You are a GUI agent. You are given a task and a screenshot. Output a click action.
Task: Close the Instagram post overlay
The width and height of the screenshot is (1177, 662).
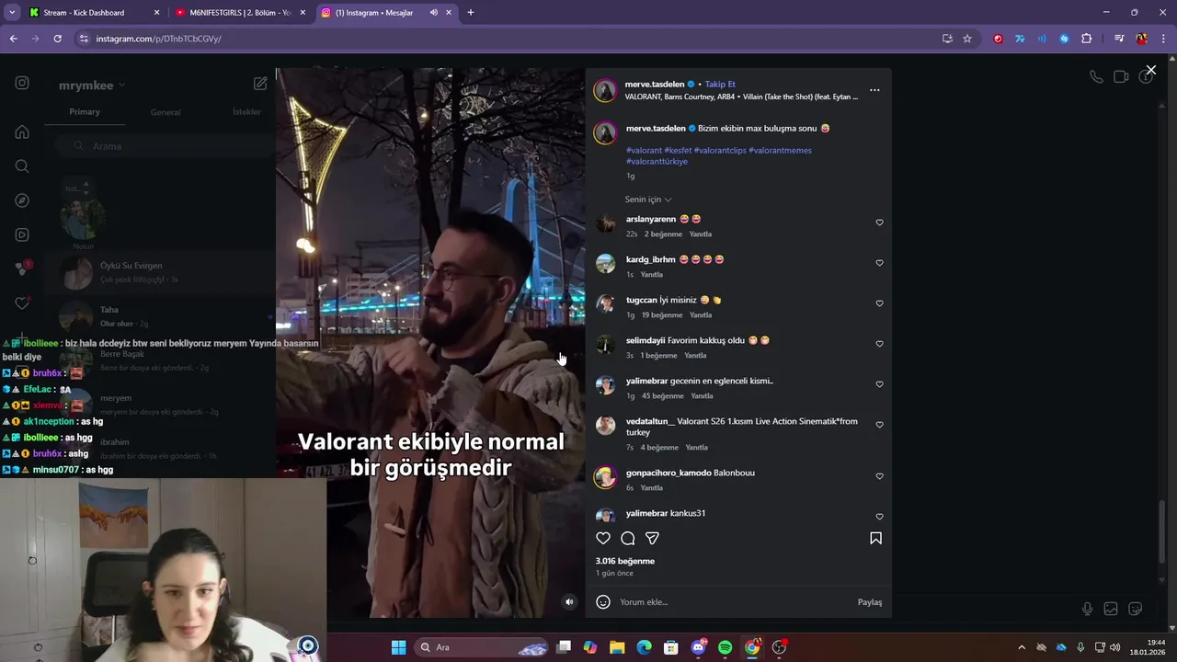click(x=1150, y=70)
